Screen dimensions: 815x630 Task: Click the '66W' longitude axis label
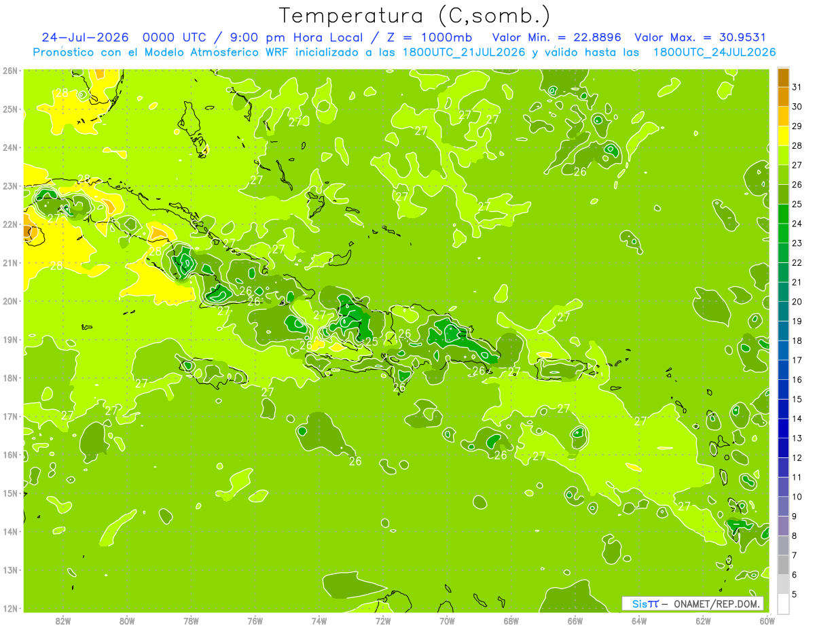[x=575, y=621]
